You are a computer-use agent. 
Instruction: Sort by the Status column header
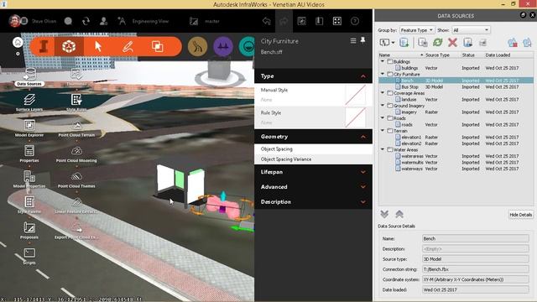(468, 55)
